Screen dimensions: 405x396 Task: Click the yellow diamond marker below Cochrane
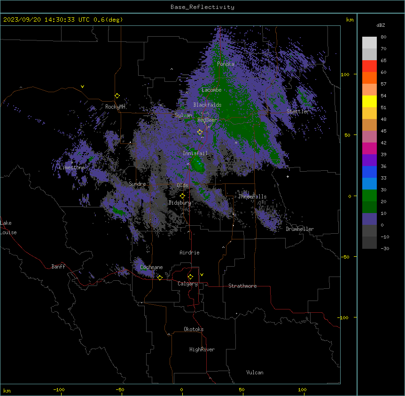pyautogui.click(x=160, y=277)
